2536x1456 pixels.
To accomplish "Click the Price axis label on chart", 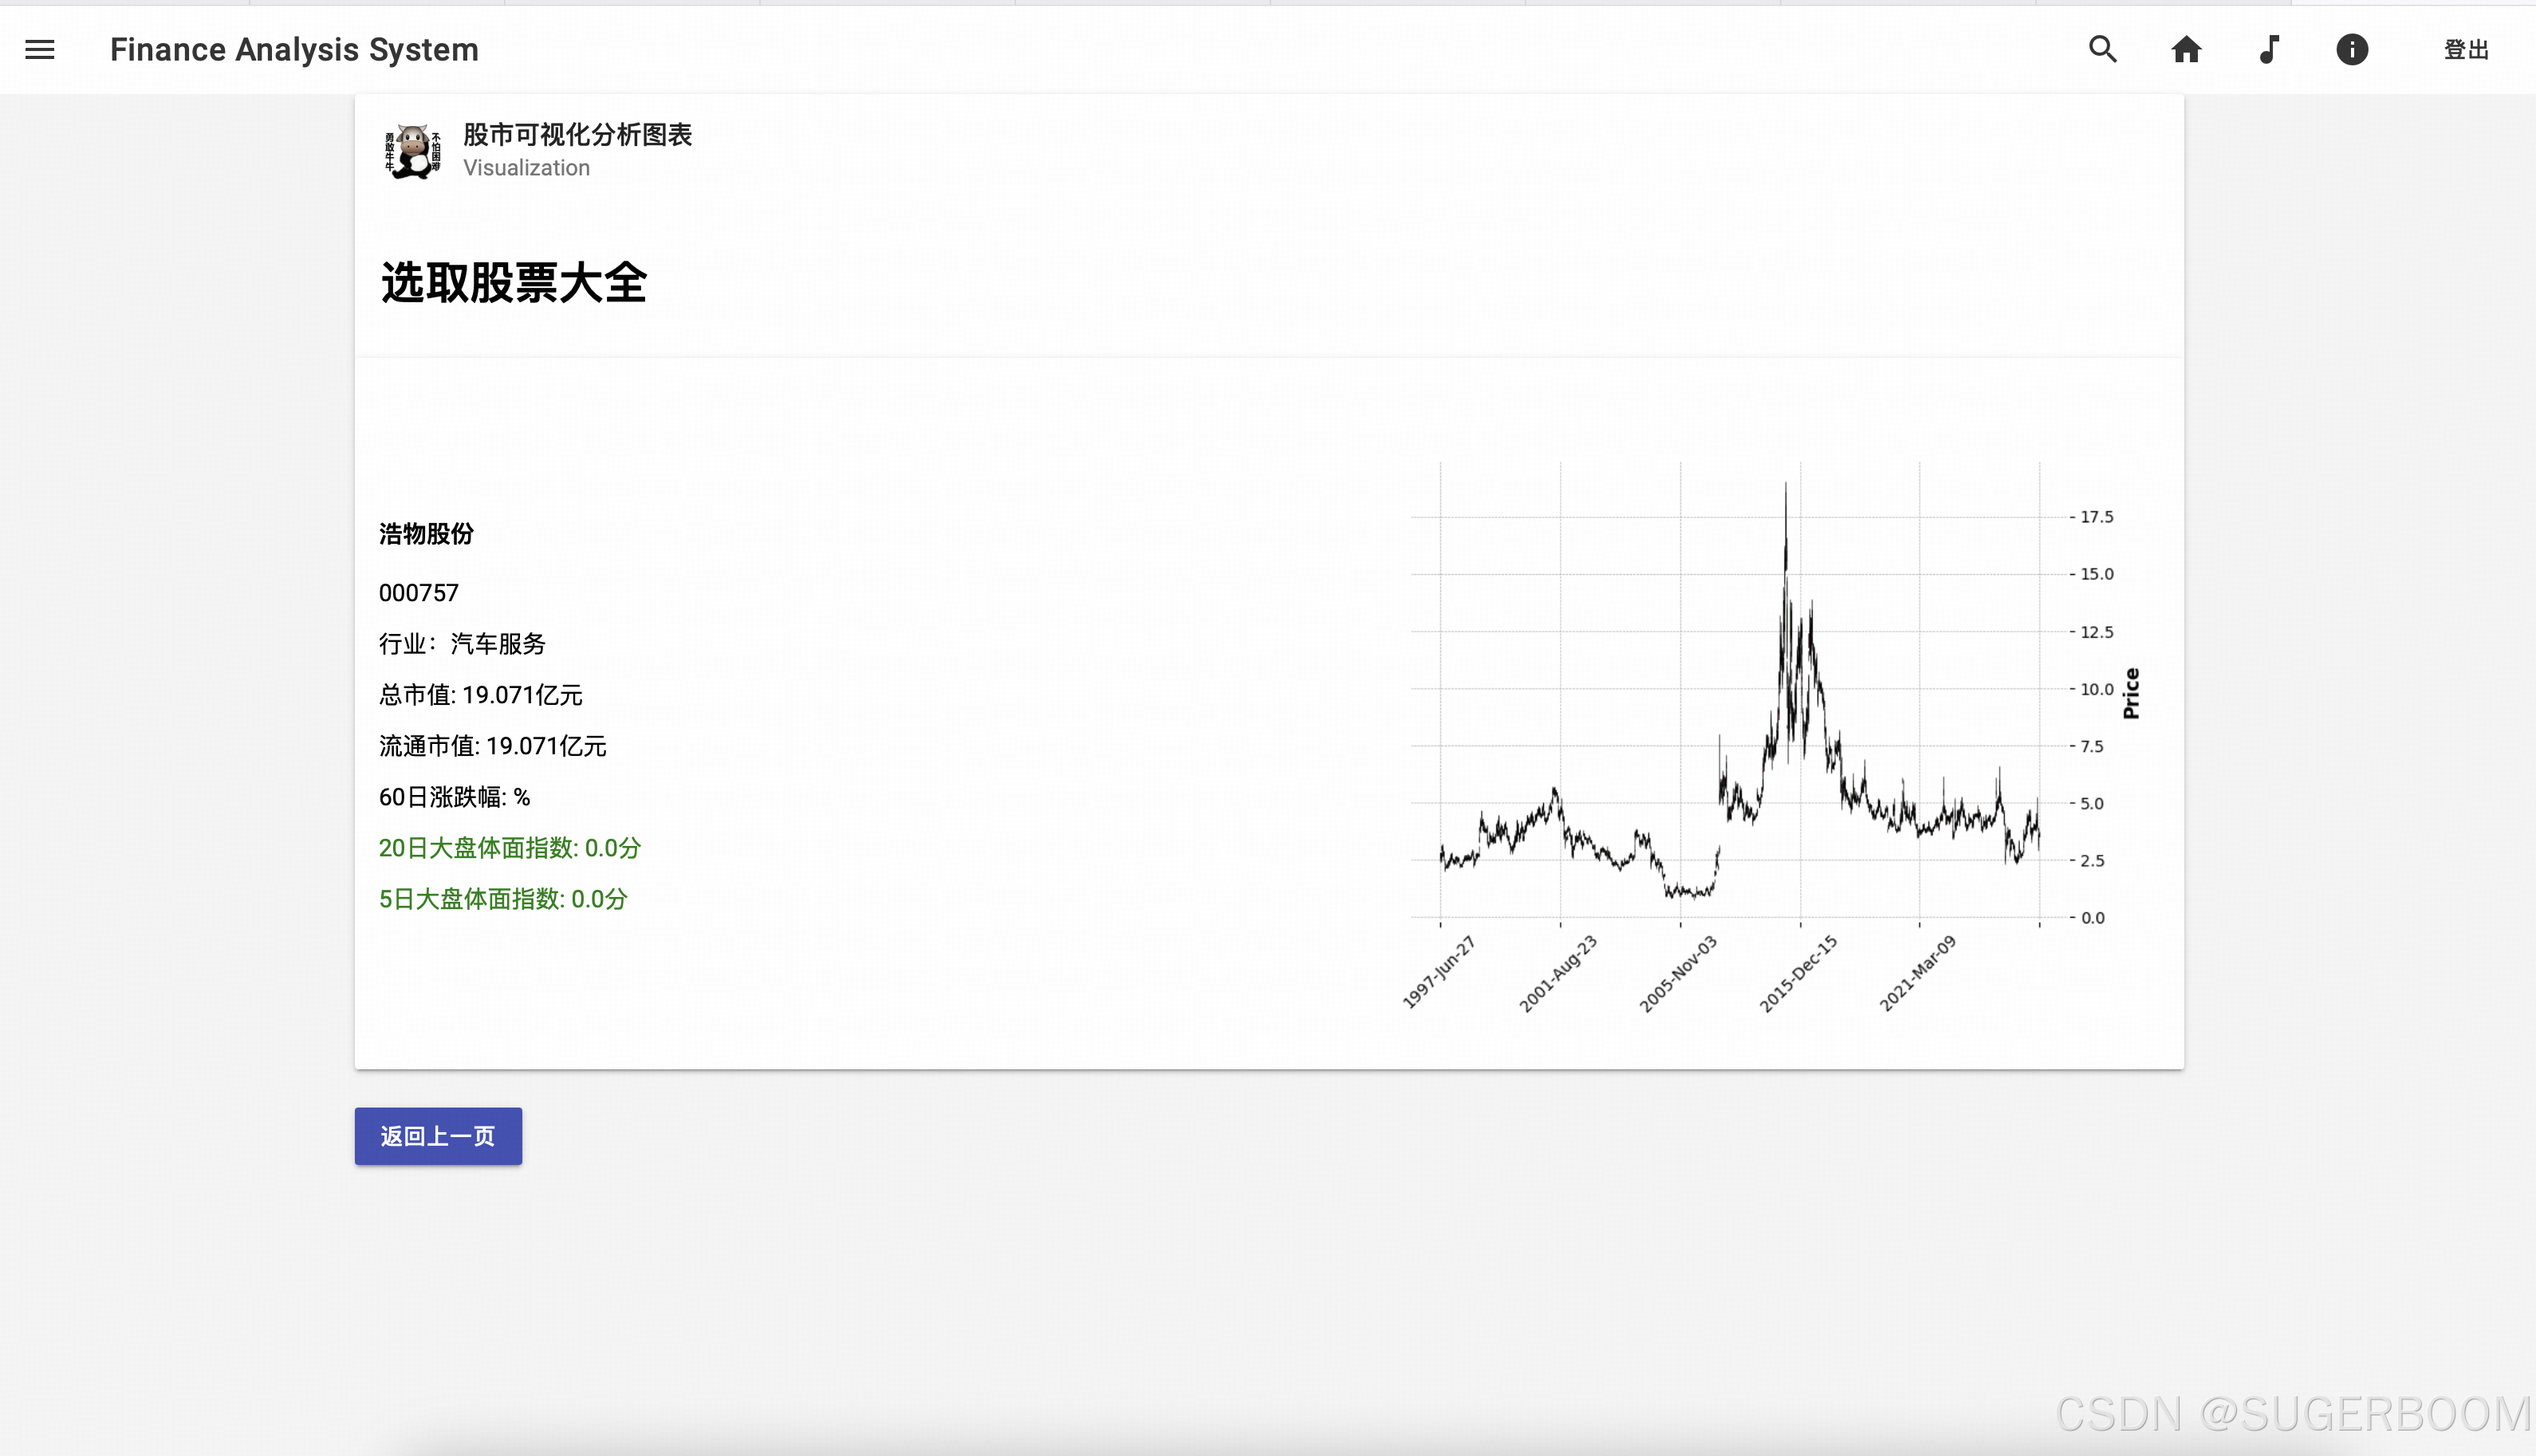I will pyautogui.click(x=2130, y=693).
